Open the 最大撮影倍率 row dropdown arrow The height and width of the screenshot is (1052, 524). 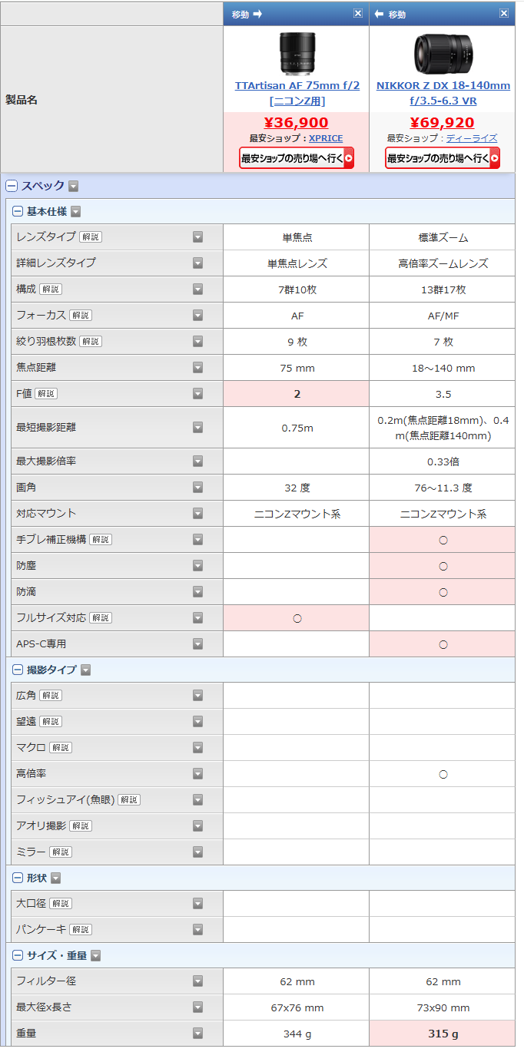pyautogui.click(x=197, y=461)
